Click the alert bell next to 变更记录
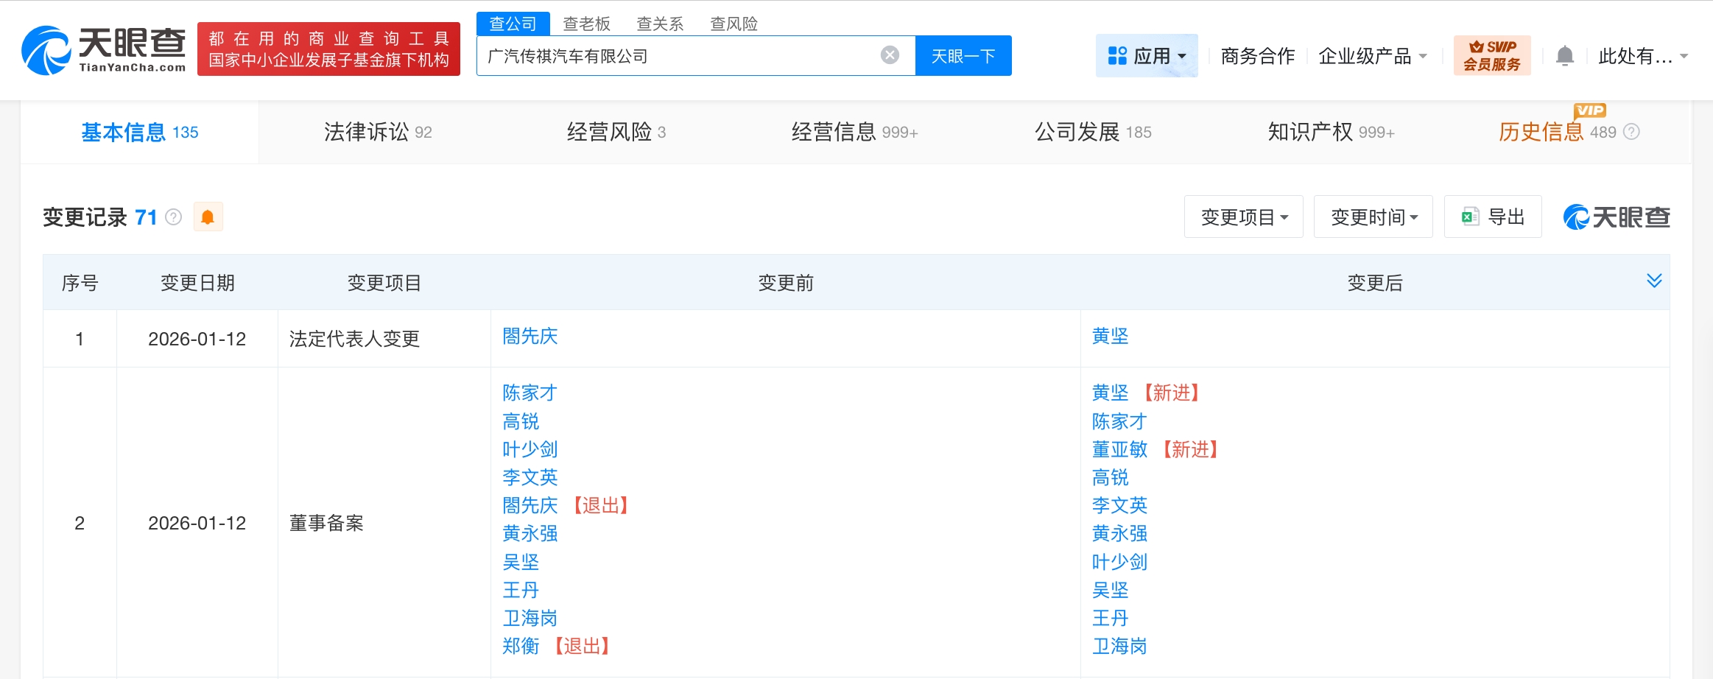The image size is (1713, 679). point(208,216)
